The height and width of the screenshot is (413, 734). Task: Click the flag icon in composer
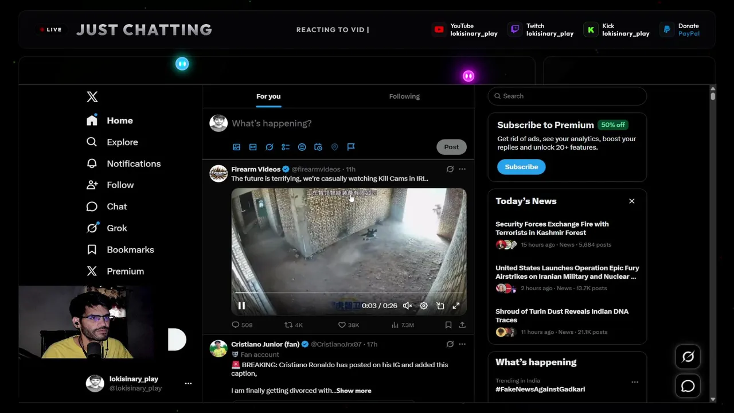pos(351,147)
